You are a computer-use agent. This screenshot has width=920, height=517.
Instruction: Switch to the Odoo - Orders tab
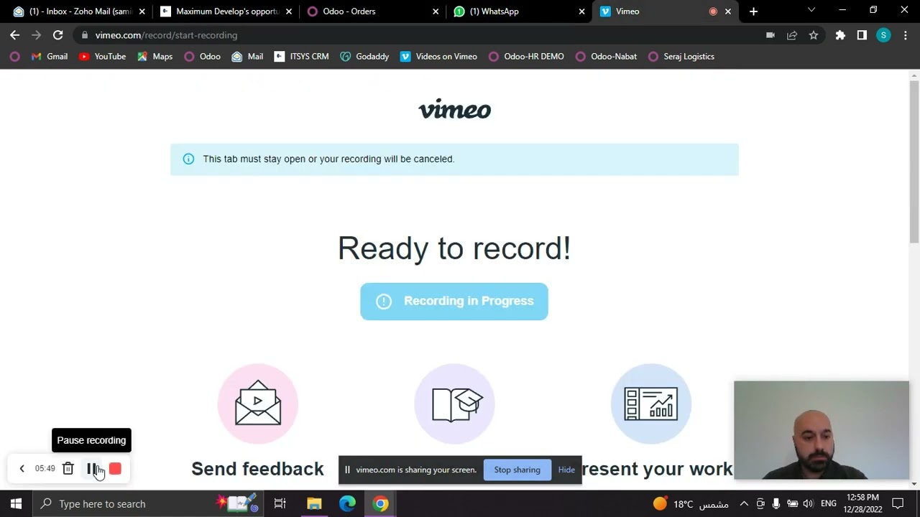point(371,11)
